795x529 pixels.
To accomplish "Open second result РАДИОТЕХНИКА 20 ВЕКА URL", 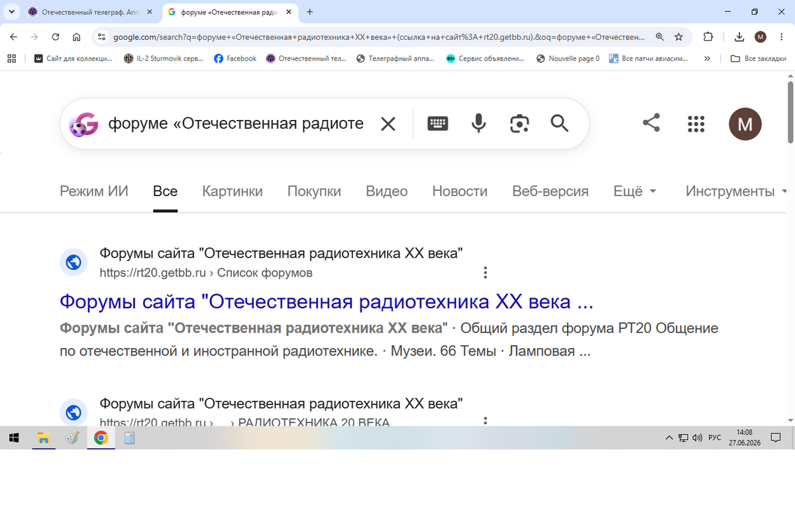I will click(x=244, y=422).
